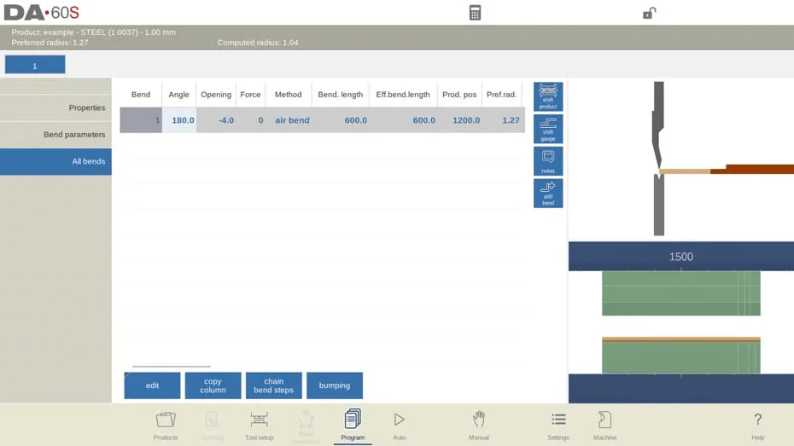Open the calculator icon in header

point(475,13)
